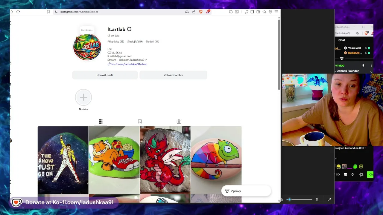Go forward in the browser history

tap(12, 12)
